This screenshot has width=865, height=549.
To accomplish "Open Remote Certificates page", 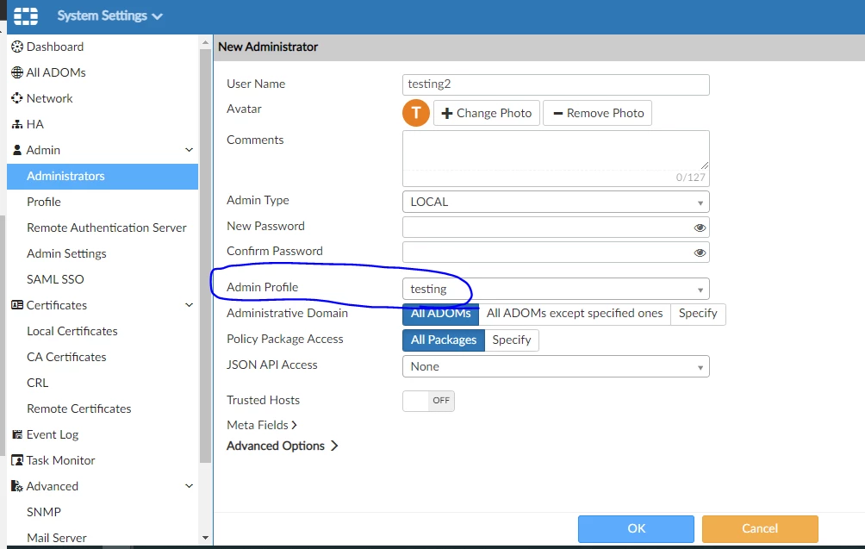I will coord(79,409).
